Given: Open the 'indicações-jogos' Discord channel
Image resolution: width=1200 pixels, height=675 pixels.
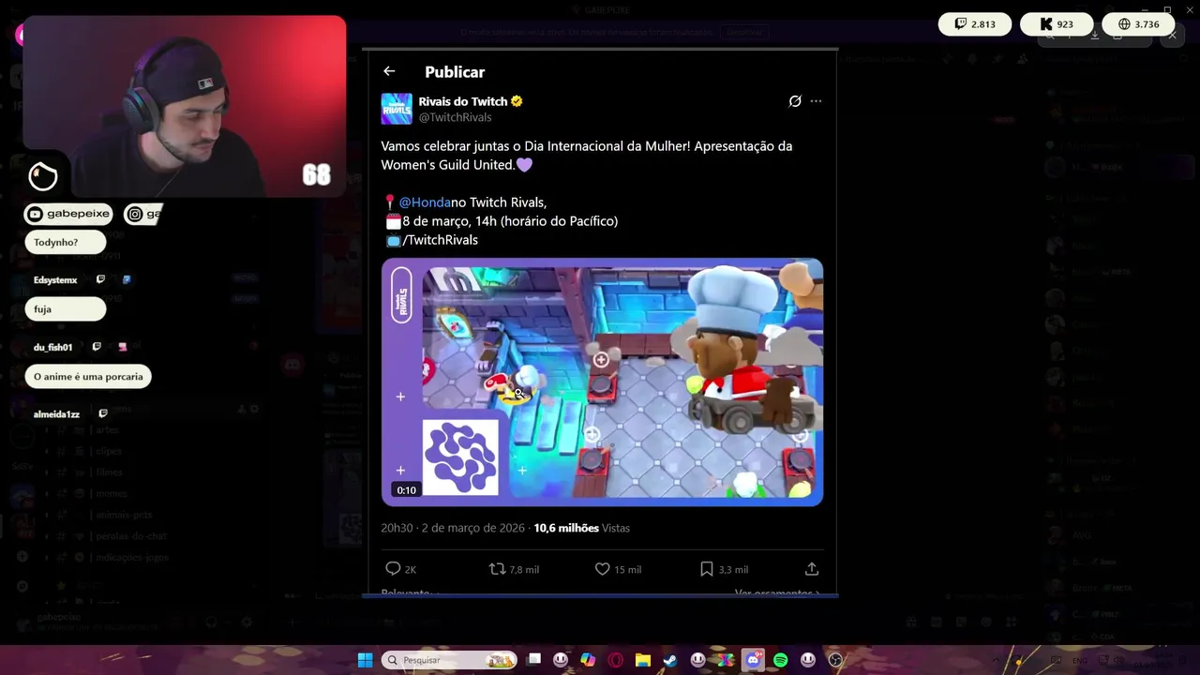Looking at the screenshot, I should point(132,557).
